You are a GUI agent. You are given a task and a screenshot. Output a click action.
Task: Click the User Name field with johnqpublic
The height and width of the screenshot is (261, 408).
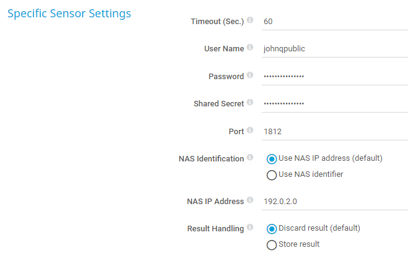pos(334,49)
